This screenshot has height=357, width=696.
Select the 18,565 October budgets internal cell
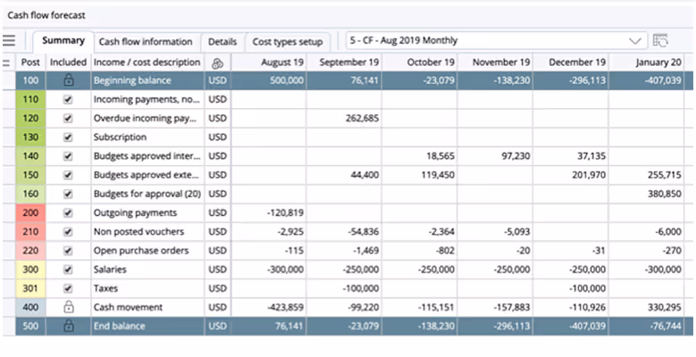click(x=419, y=156)
